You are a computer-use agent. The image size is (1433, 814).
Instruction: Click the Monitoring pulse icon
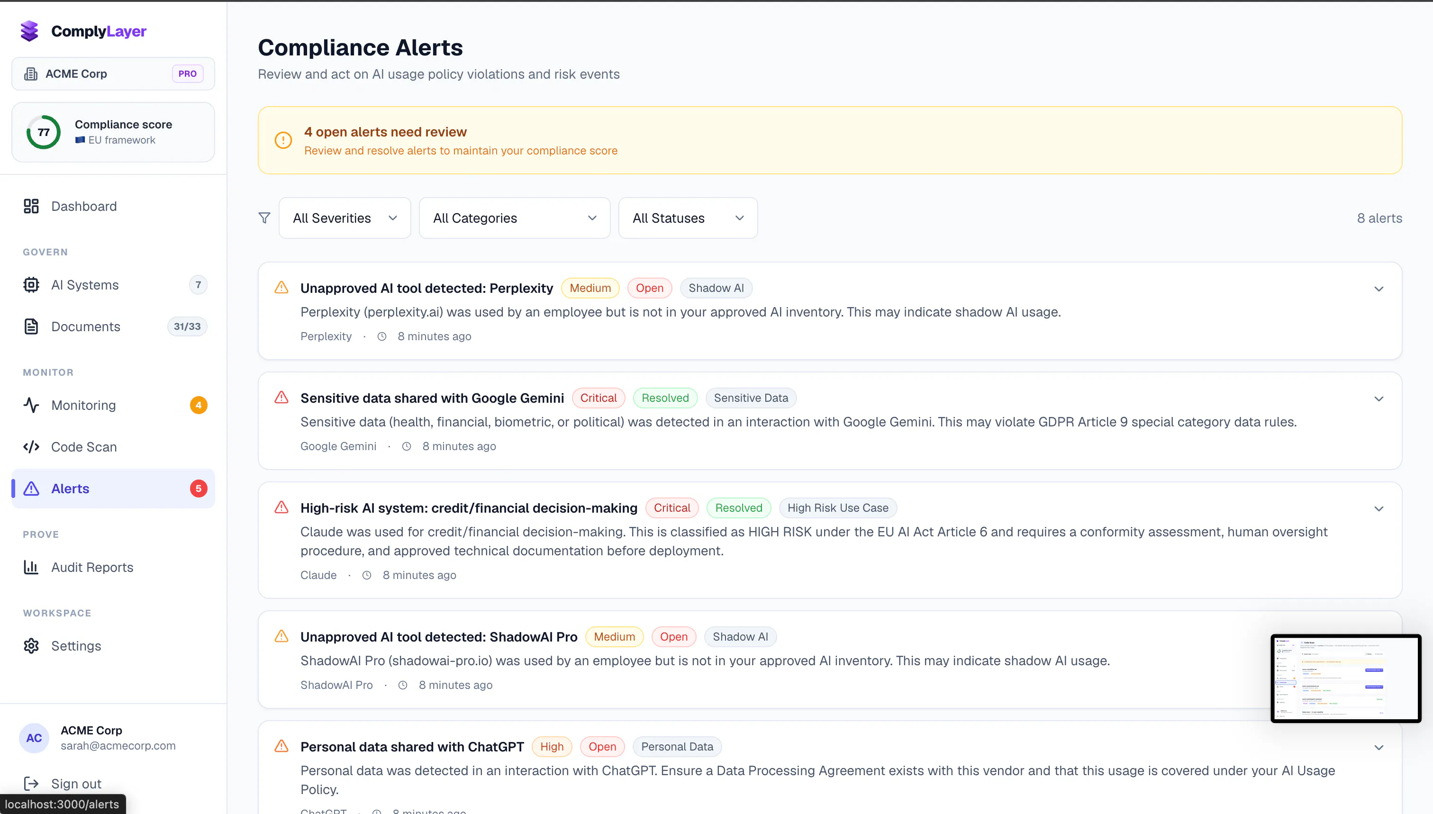click(x=31, y=405)
